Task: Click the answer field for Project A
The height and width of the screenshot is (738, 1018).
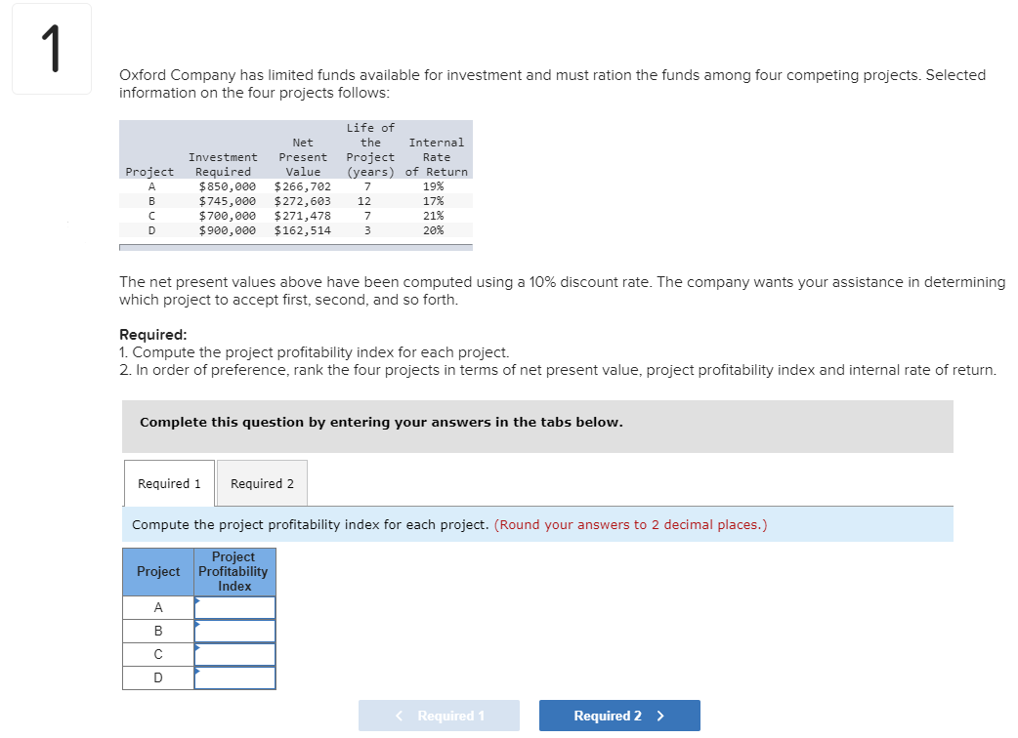Action: click(234, 606)
